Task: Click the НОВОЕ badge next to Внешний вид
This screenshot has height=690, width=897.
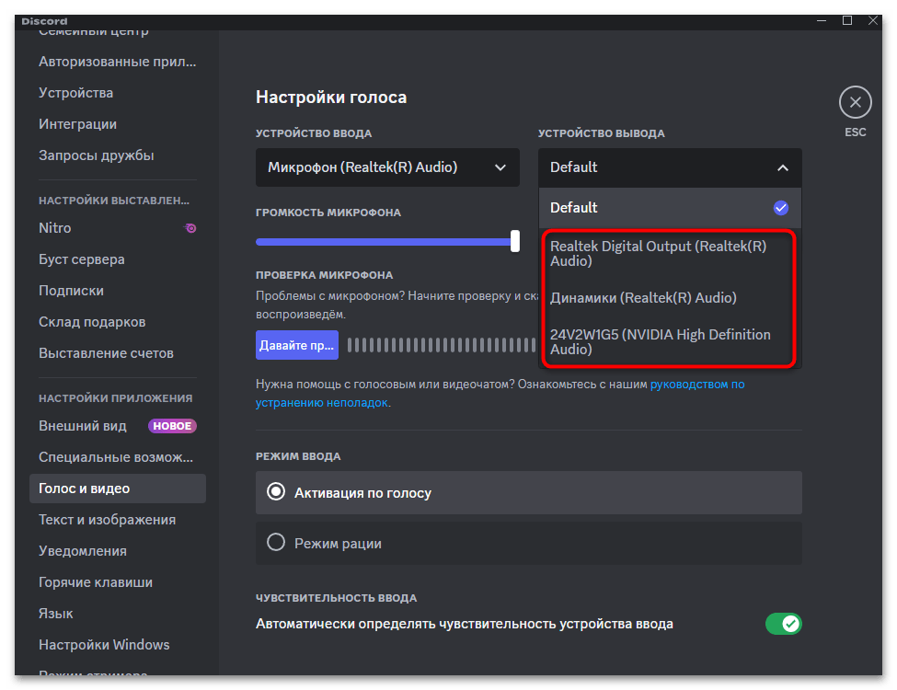Action: click(172, 426)
